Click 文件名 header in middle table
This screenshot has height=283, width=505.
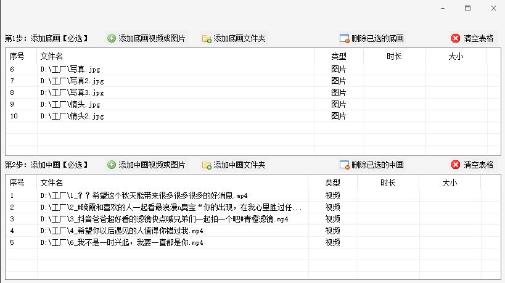(x=52, y=183)
